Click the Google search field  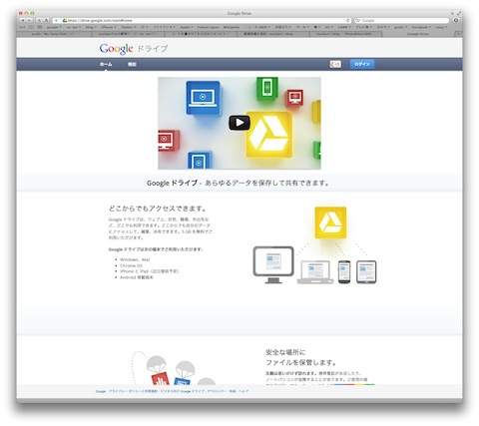pyautogui.click(x=402, y=20)
